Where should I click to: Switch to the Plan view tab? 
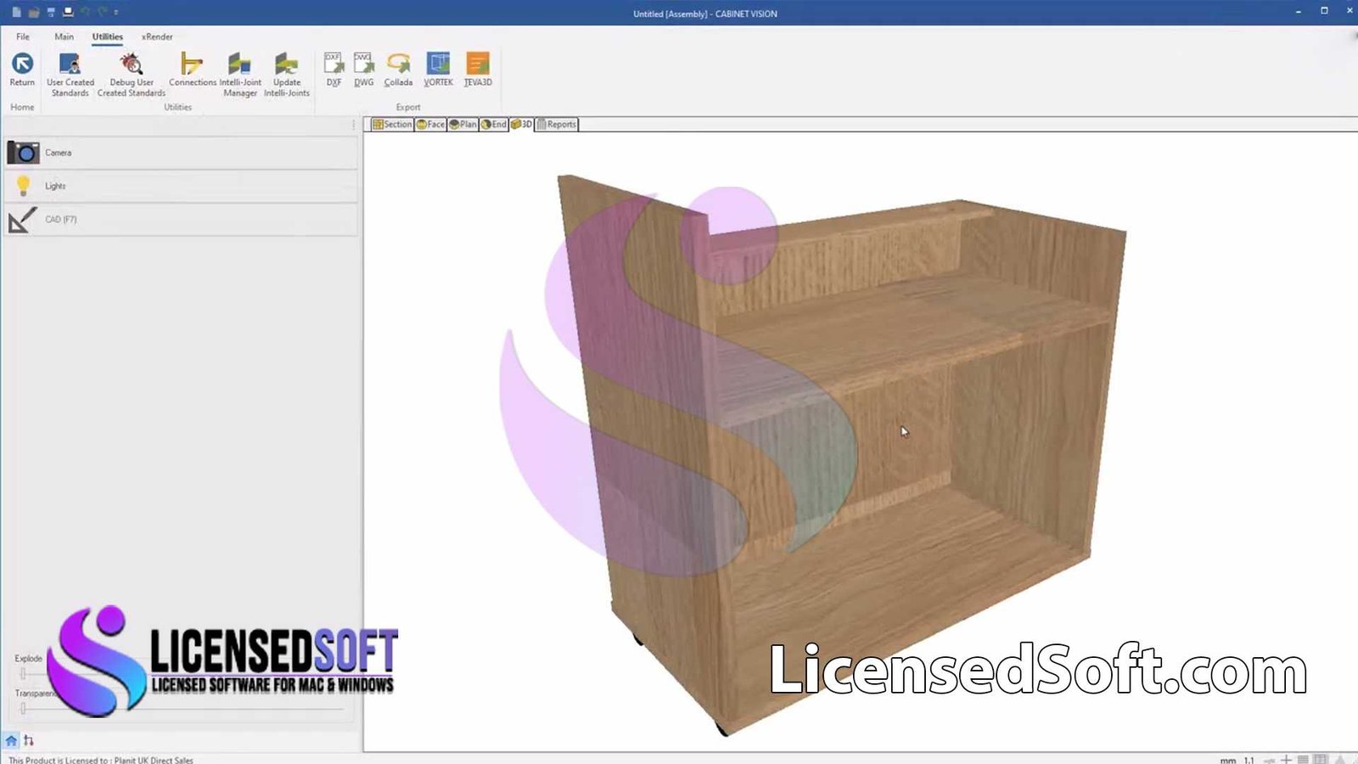[x=463, y=124]
